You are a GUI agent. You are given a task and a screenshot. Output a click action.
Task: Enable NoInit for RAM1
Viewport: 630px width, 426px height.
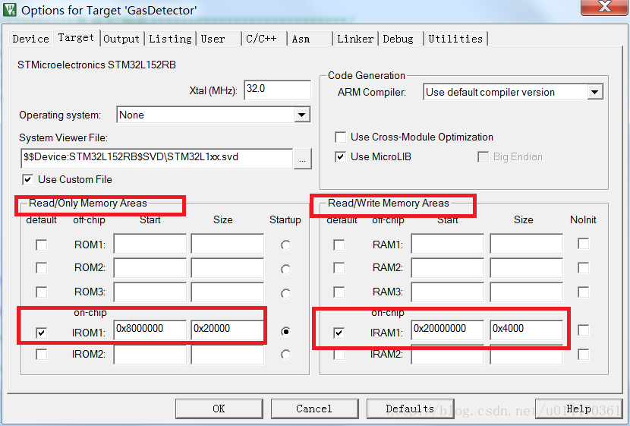(584, 244)
